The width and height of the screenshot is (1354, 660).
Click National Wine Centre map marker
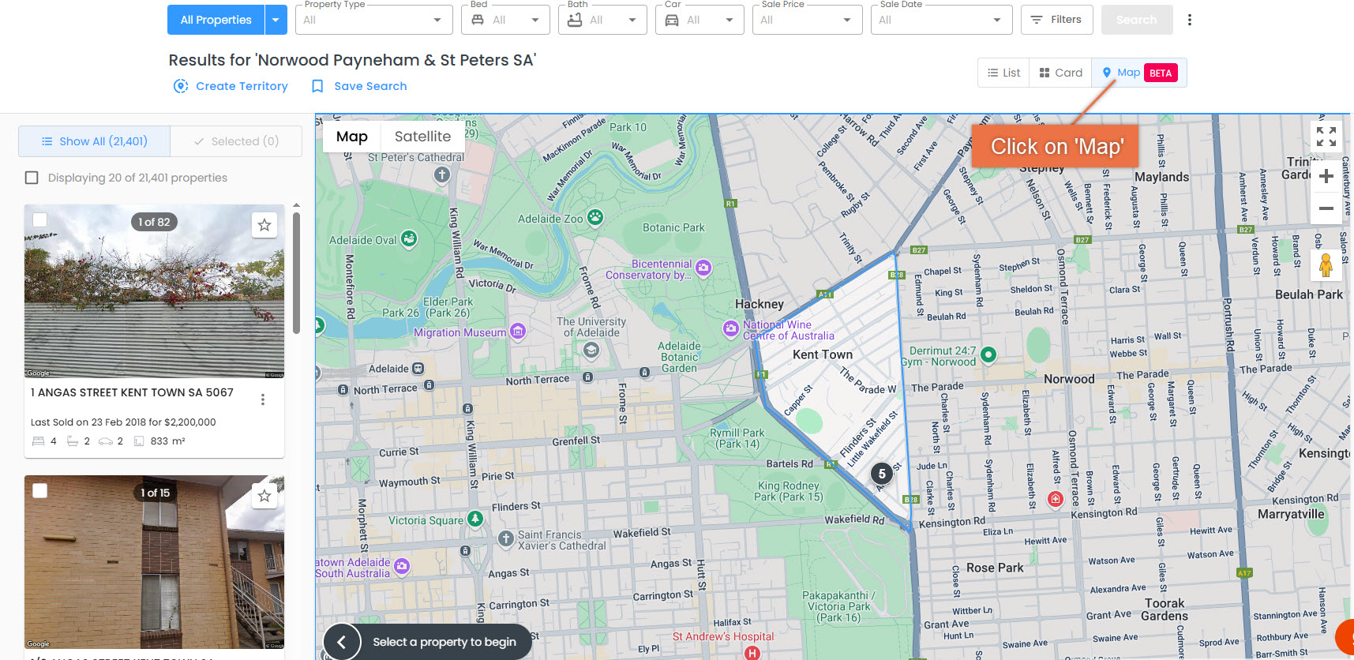point(731,328)
